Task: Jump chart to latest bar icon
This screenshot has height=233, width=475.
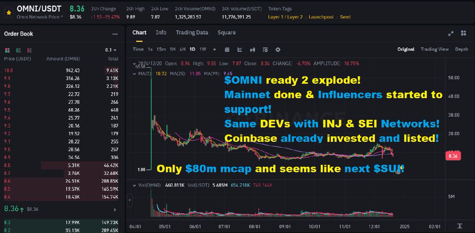Action: point(460,226)
